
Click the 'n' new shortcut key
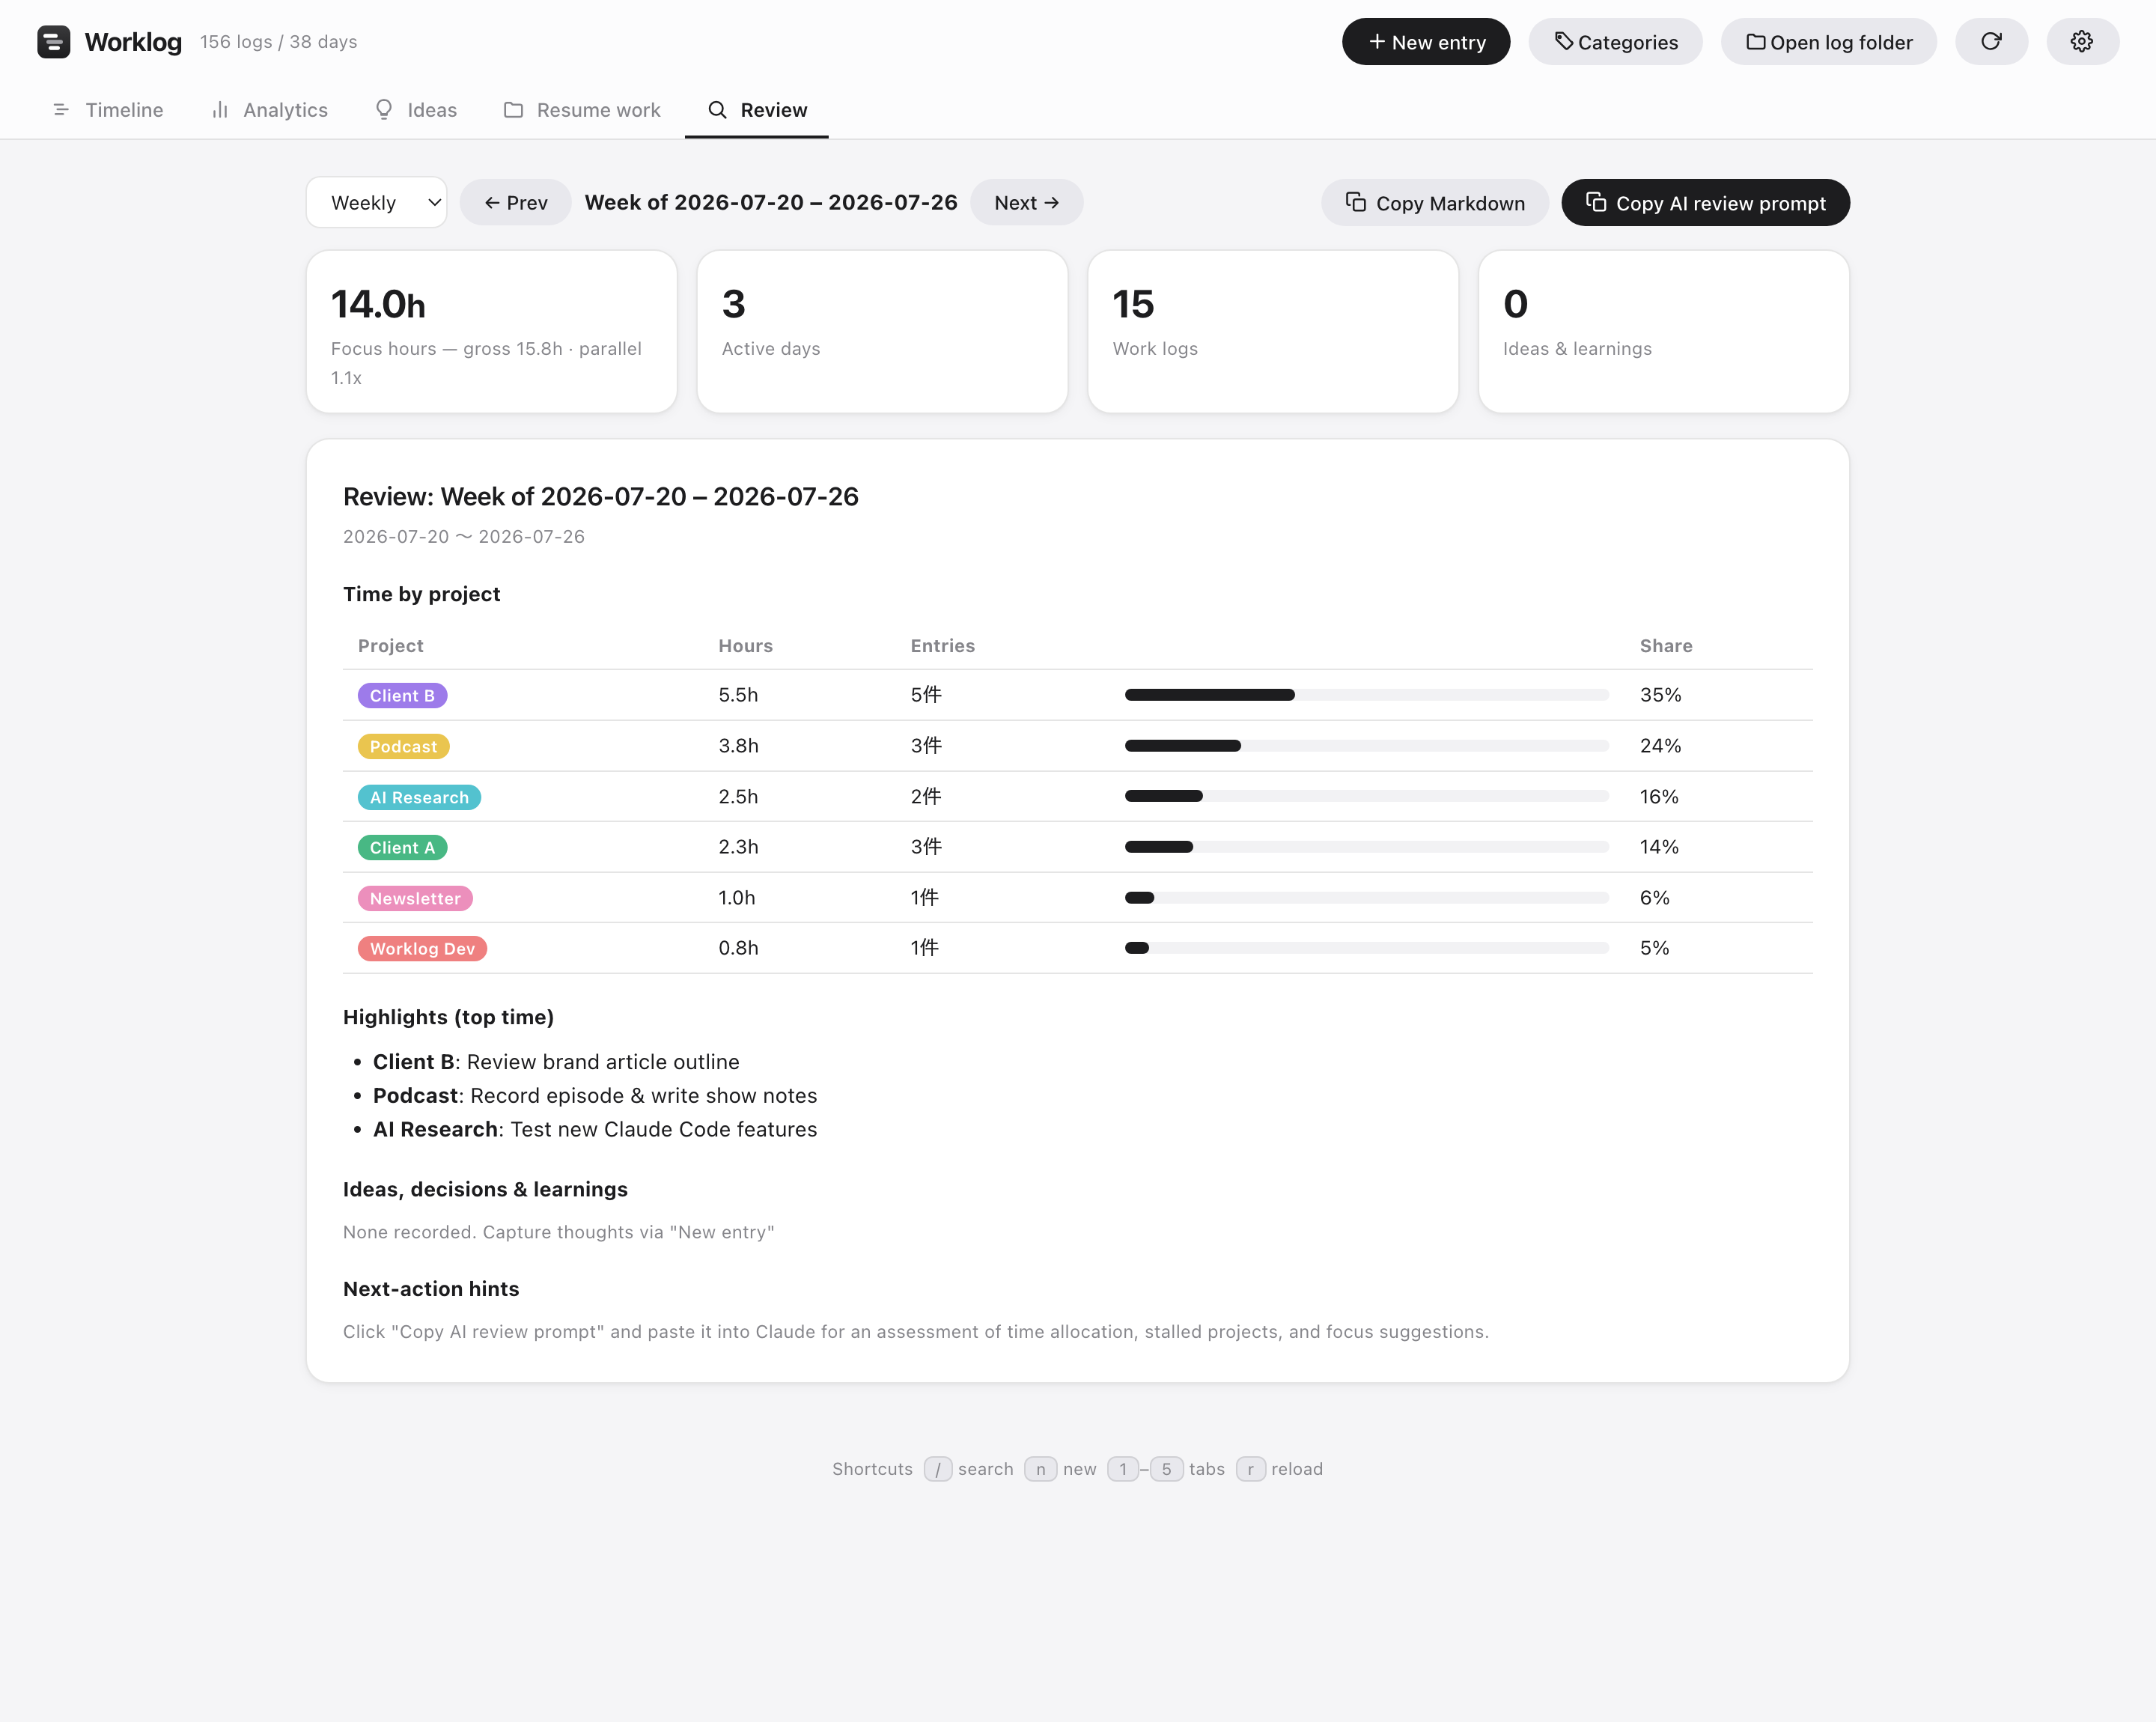[1040, 1469]
